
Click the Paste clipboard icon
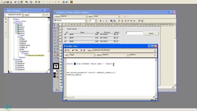click(x=22, y=2)
